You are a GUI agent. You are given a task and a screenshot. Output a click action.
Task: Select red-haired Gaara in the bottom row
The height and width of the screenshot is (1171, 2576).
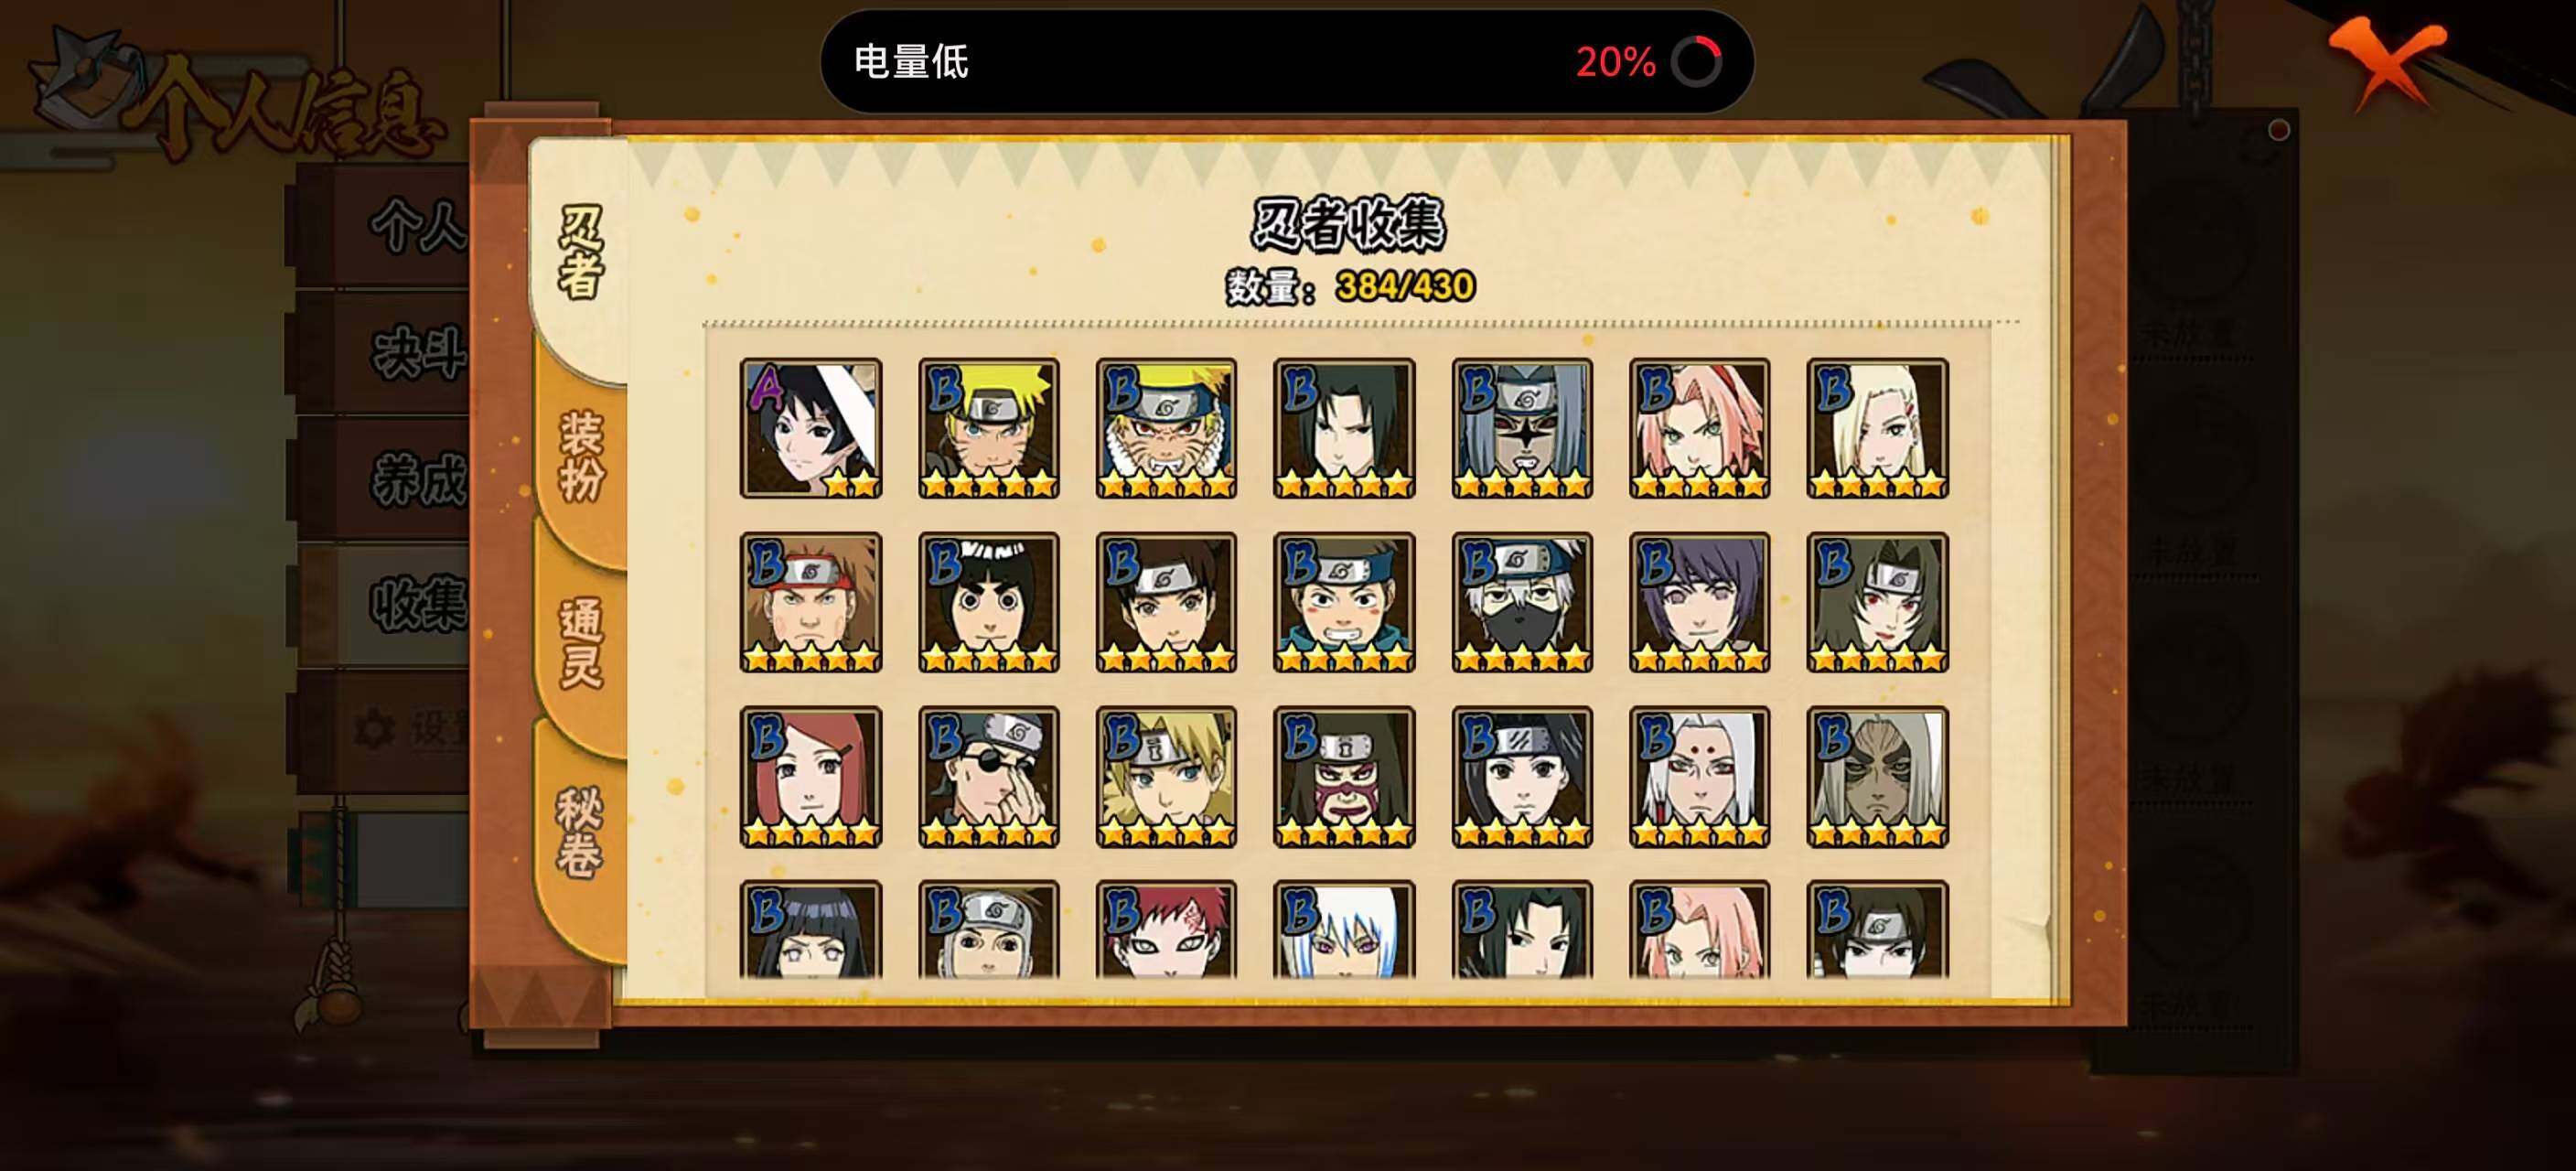pos(1166,929)
